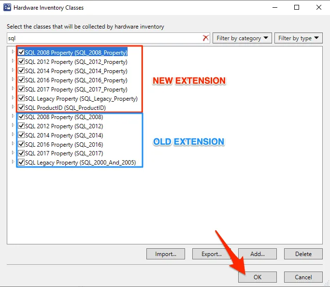
Task: Close the Hardware Inventory Classes window
Action: 318,7
